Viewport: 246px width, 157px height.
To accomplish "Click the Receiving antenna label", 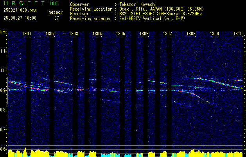I will click(x=90, y=18).
